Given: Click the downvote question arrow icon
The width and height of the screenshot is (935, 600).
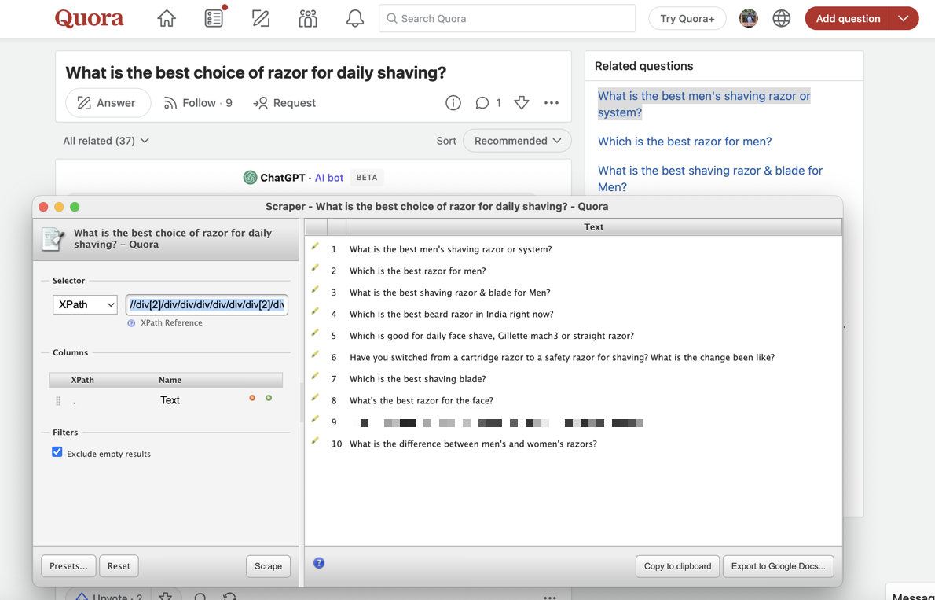Looking at the screenshot, I should tap(522, 103).
